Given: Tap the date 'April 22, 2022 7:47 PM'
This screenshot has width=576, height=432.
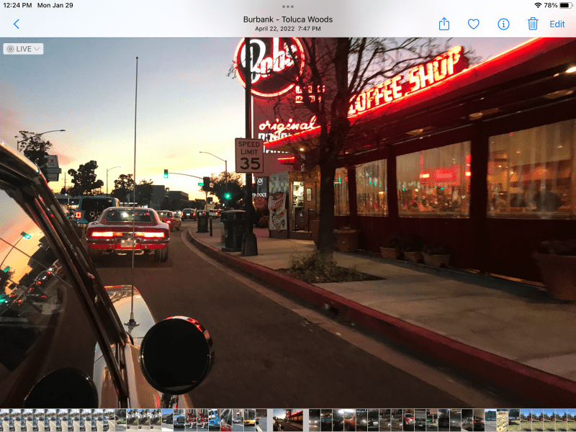Looking at the screenshot, I should point(288,29).
